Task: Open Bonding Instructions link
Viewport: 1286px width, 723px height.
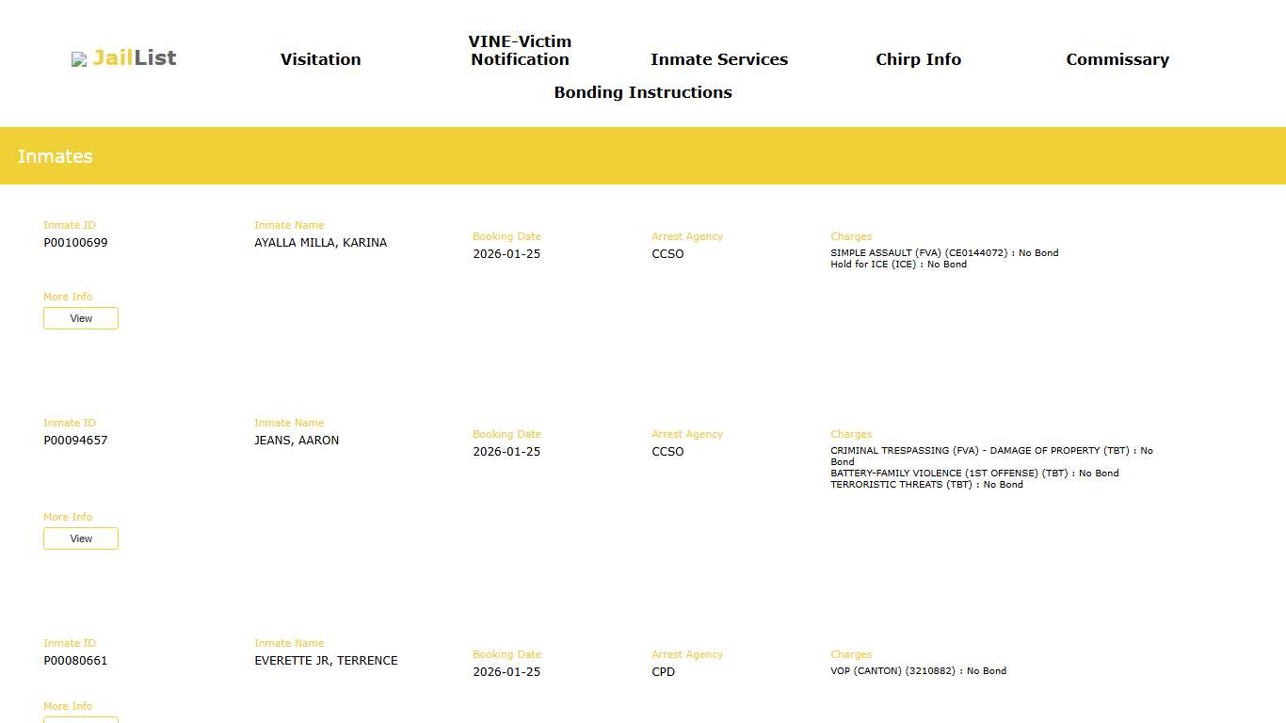Action: pyautogui.click(x=642, y=92)
